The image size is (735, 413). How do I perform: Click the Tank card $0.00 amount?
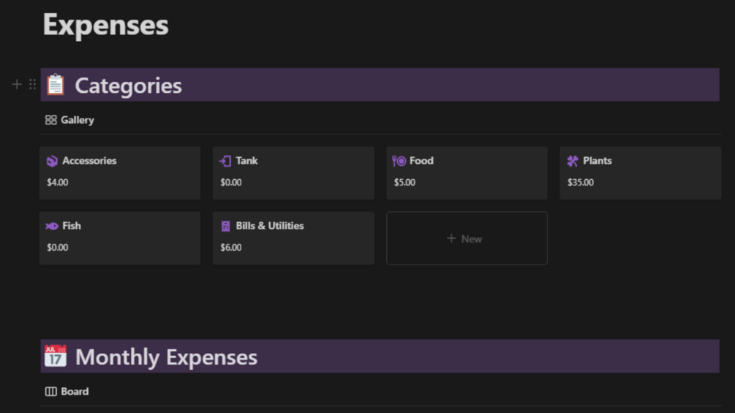coord(231,182)
